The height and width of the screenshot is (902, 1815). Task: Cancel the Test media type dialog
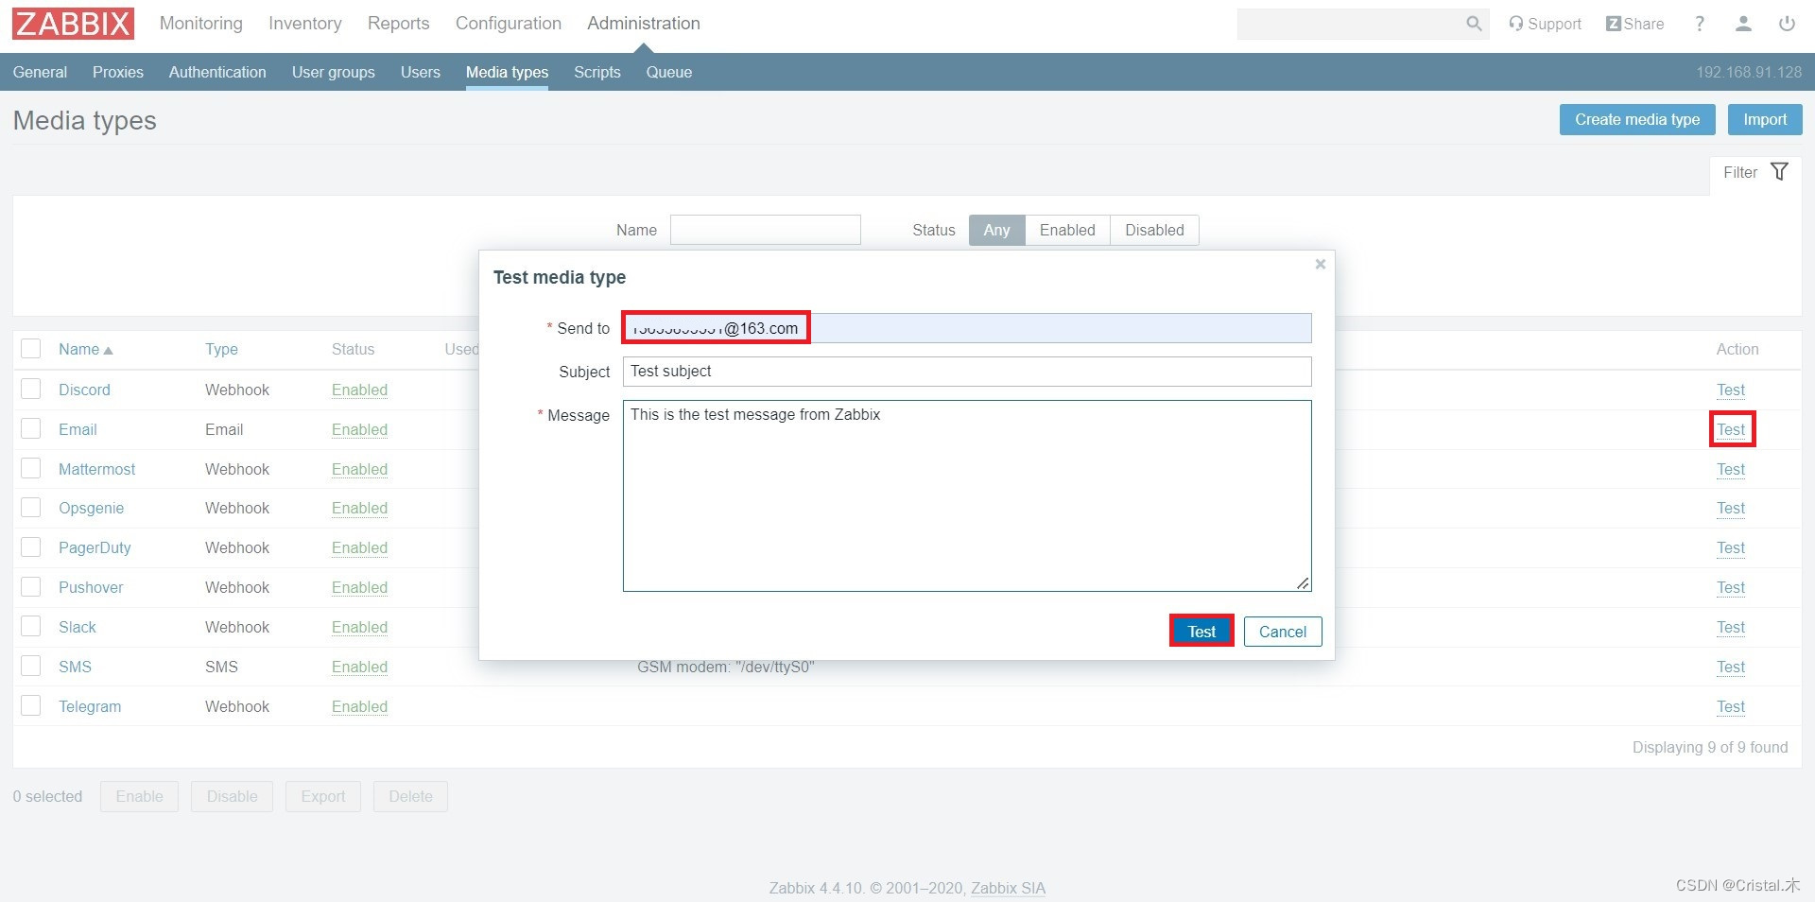pyautogui.click(x=1283, y=632)
